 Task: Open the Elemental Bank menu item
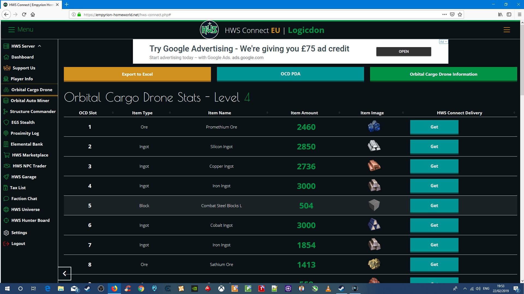pyautogui.click(x=27, y=144)
